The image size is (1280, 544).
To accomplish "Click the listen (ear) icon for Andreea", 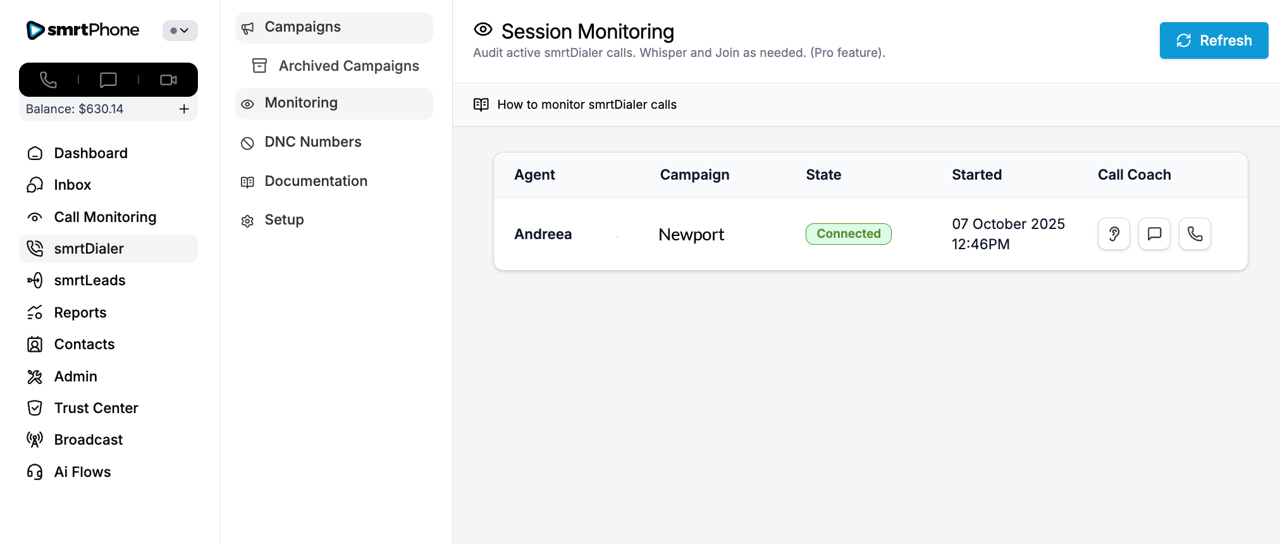I will click(x=1114, y=234).
